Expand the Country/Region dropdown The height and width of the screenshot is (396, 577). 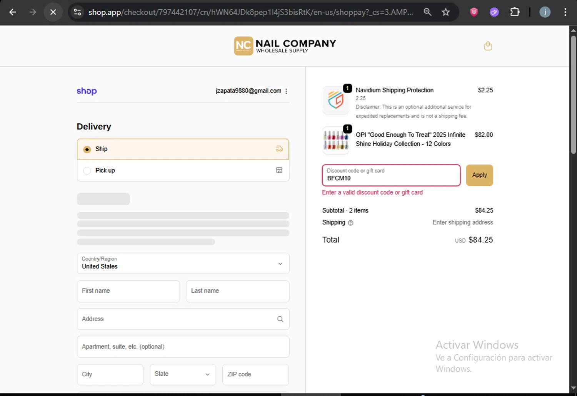pyautogui.click(x=183, y=263)
